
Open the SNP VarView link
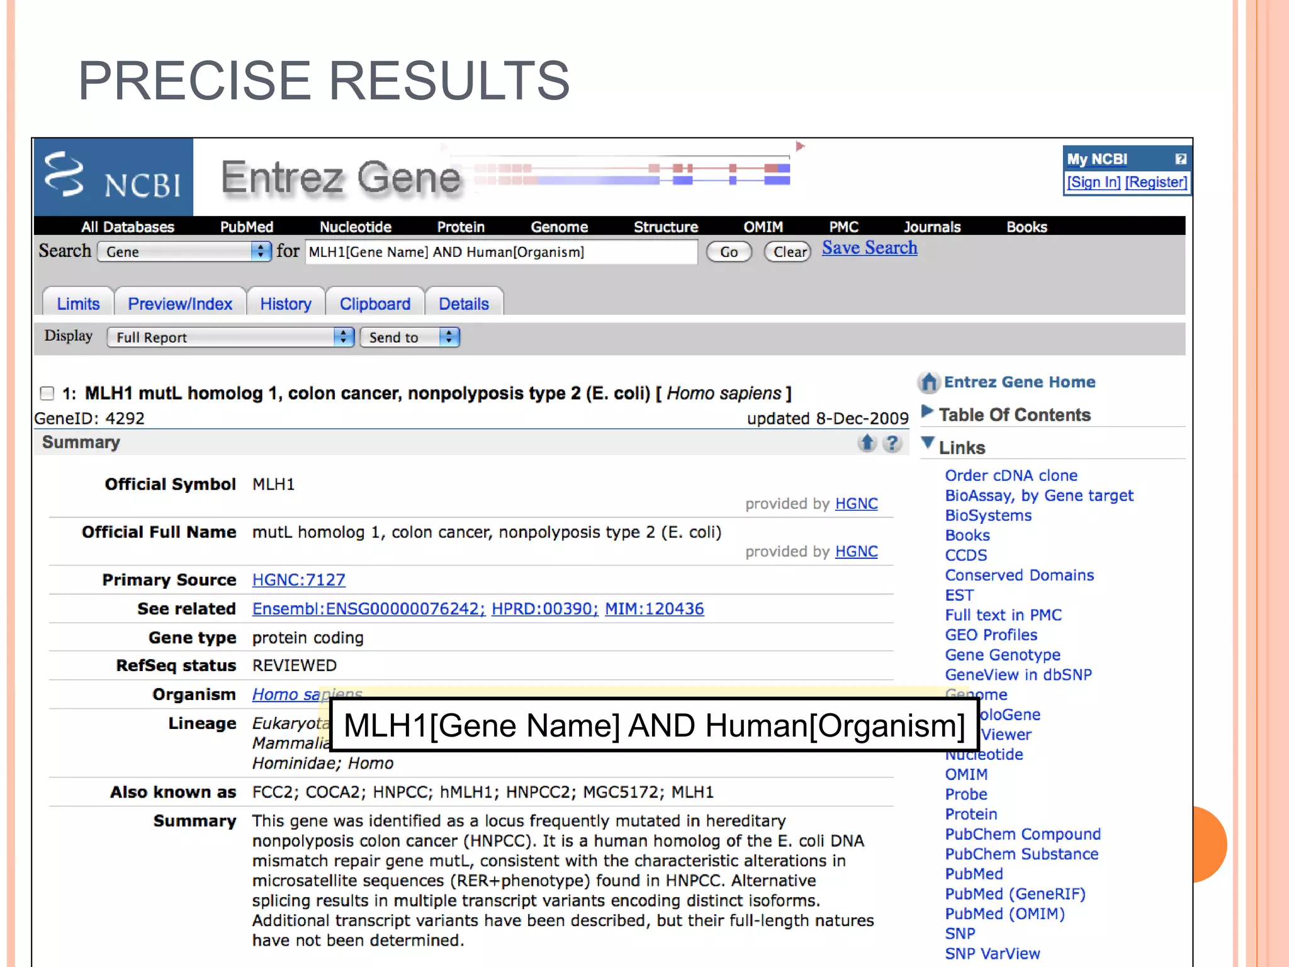click(x=993, y=954)
